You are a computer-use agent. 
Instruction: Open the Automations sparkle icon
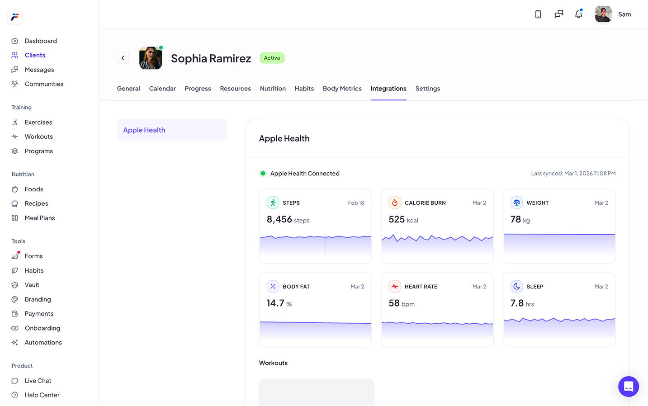(15, 342)
